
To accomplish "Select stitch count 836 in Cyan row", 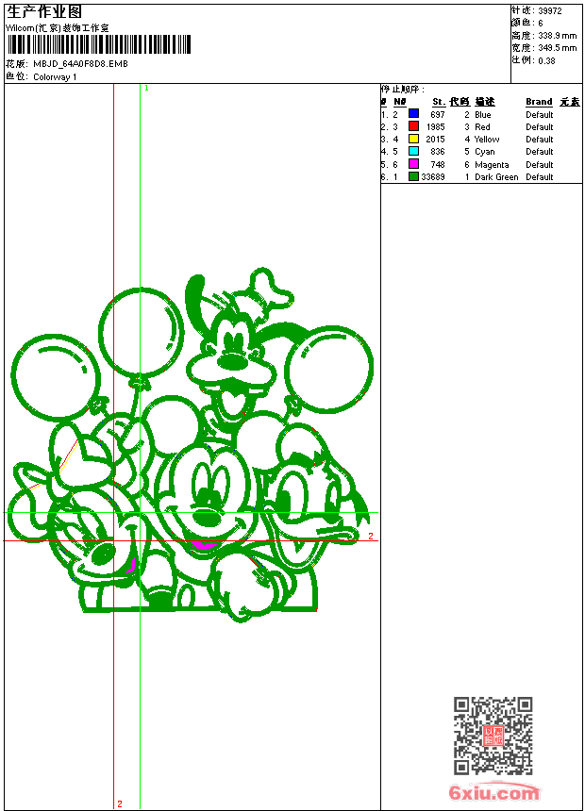I will [x=438, y=152].
